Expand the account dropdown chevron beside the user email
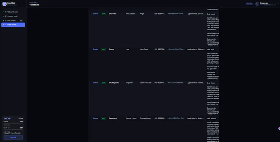 [278, 4]
